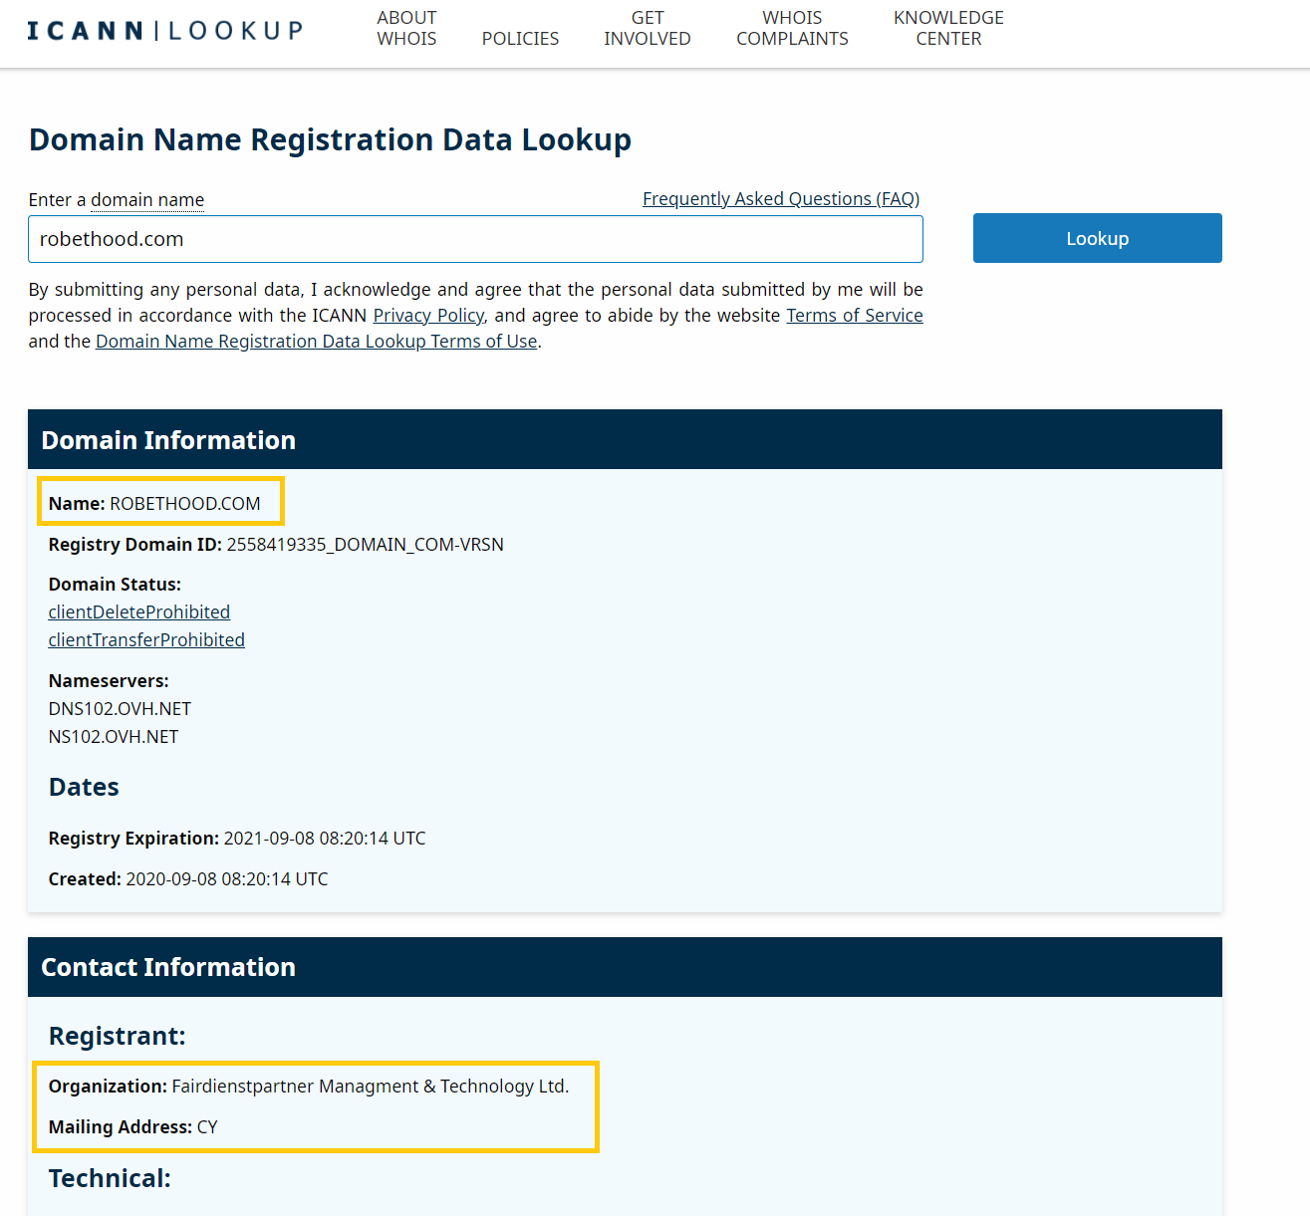Click the Registry Expiration date line
Viewport: 1310px width, 1216px height.
point(237,839)
